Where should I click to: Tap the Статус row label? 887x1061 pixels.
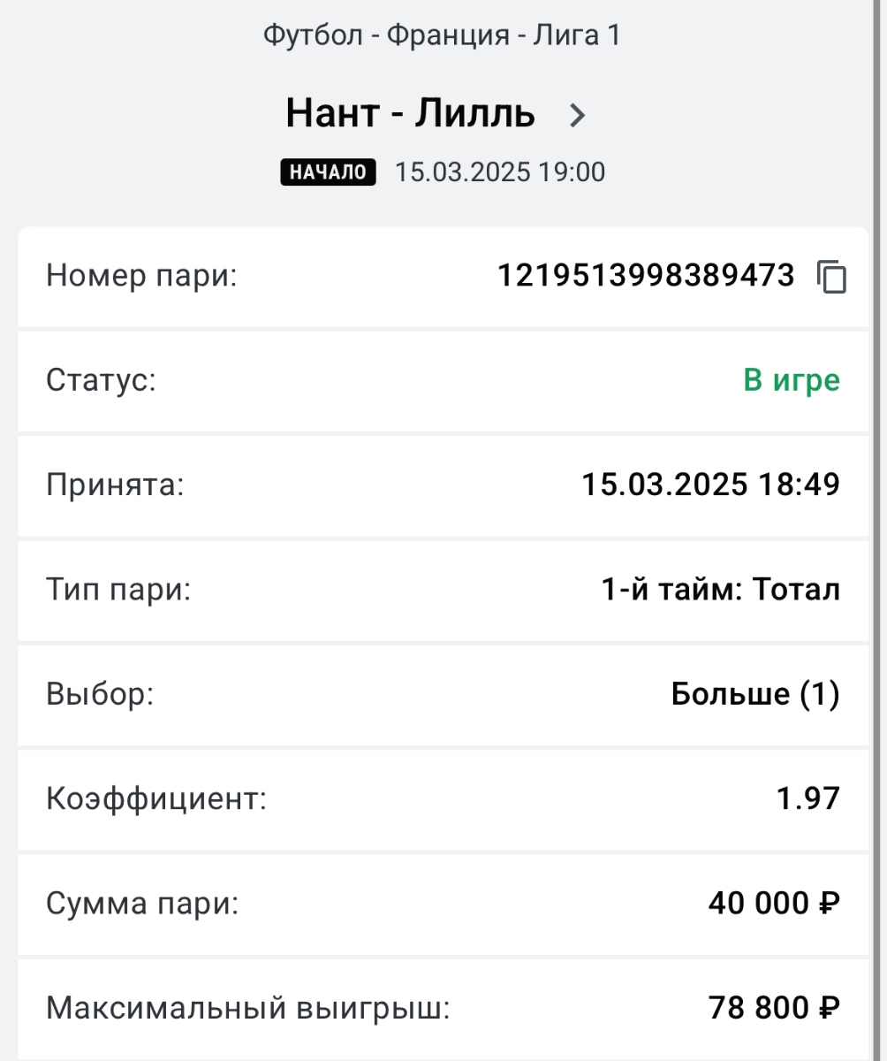point(101,381)
